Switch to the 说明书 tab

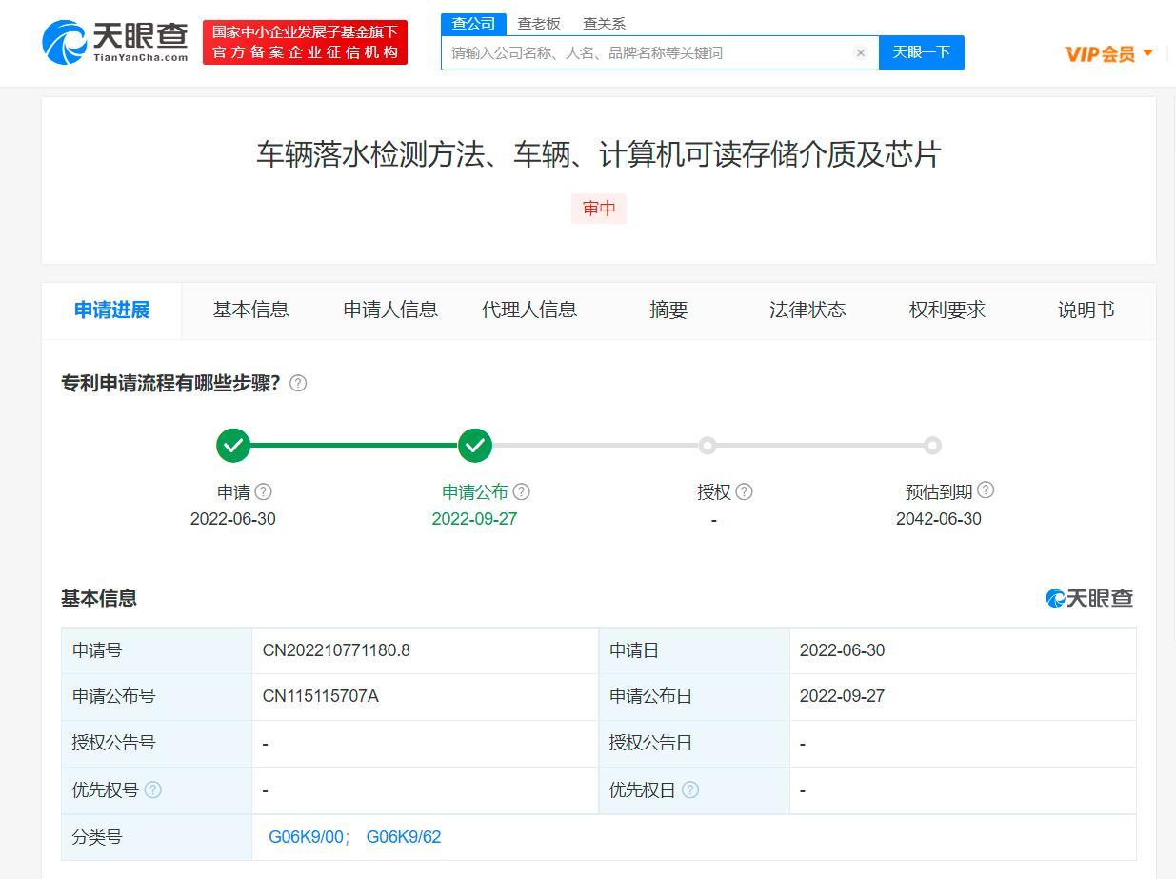(1086, 310)
